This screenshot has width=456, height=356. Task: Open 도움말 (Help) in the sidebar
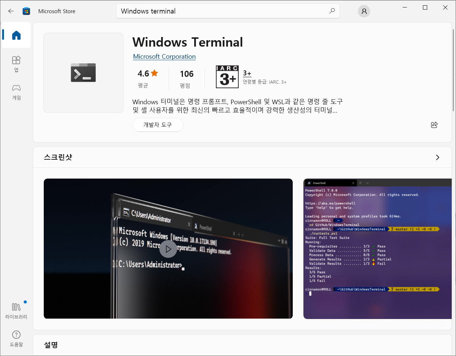[16, 339]
